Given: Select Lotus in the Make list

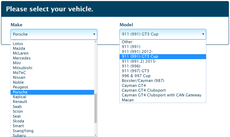Looking at the screenshot, I should 52,44.
